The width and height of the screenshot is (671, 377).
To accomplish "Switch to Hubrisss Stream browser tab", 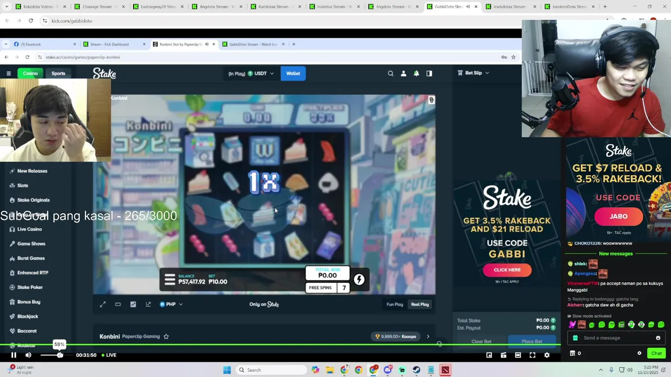I will coord(333,7).
